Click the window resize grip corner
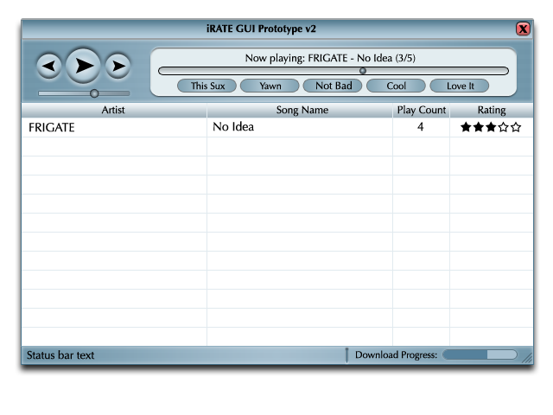The width and height of the screenshot is (553, 415). [x=527, y=357]
